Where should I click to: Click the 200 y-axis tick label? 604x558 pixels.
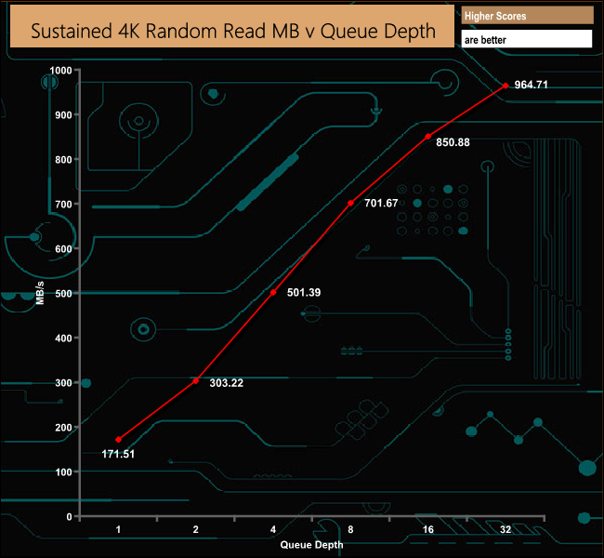point(63,427)
